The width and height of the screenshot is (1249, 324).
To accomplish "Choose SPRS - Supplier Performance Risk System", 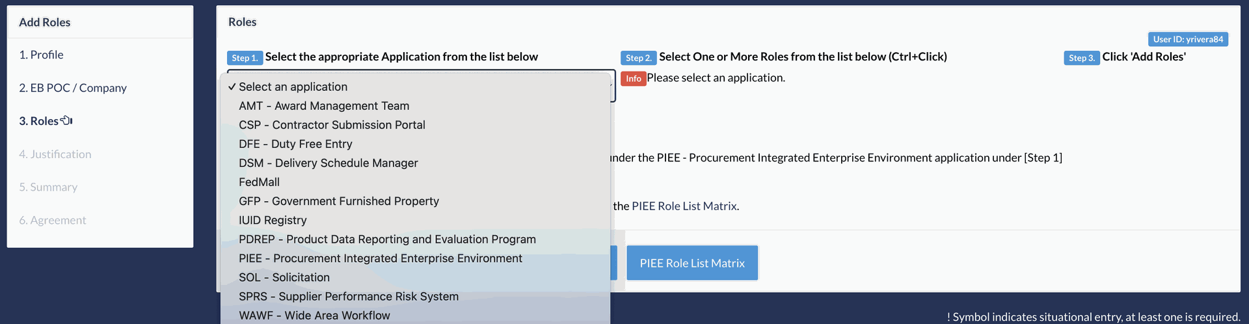I will 348,297.
